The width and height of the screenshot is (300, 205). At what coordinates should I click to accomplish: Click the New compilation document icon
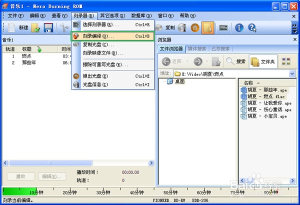(11, 28)
